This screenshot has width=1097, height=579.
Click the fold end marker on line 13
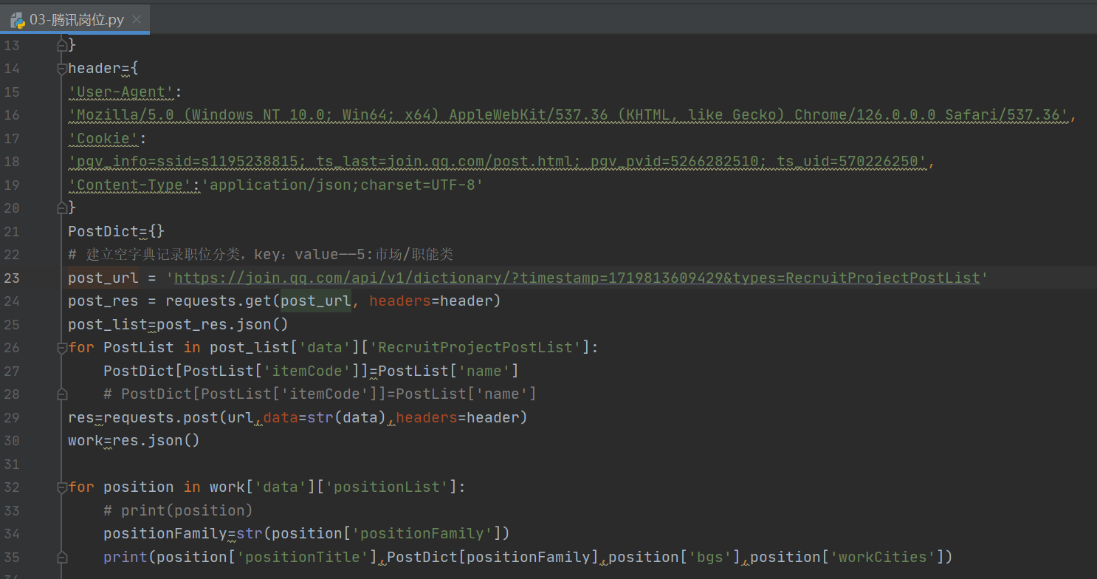[62, 46]
